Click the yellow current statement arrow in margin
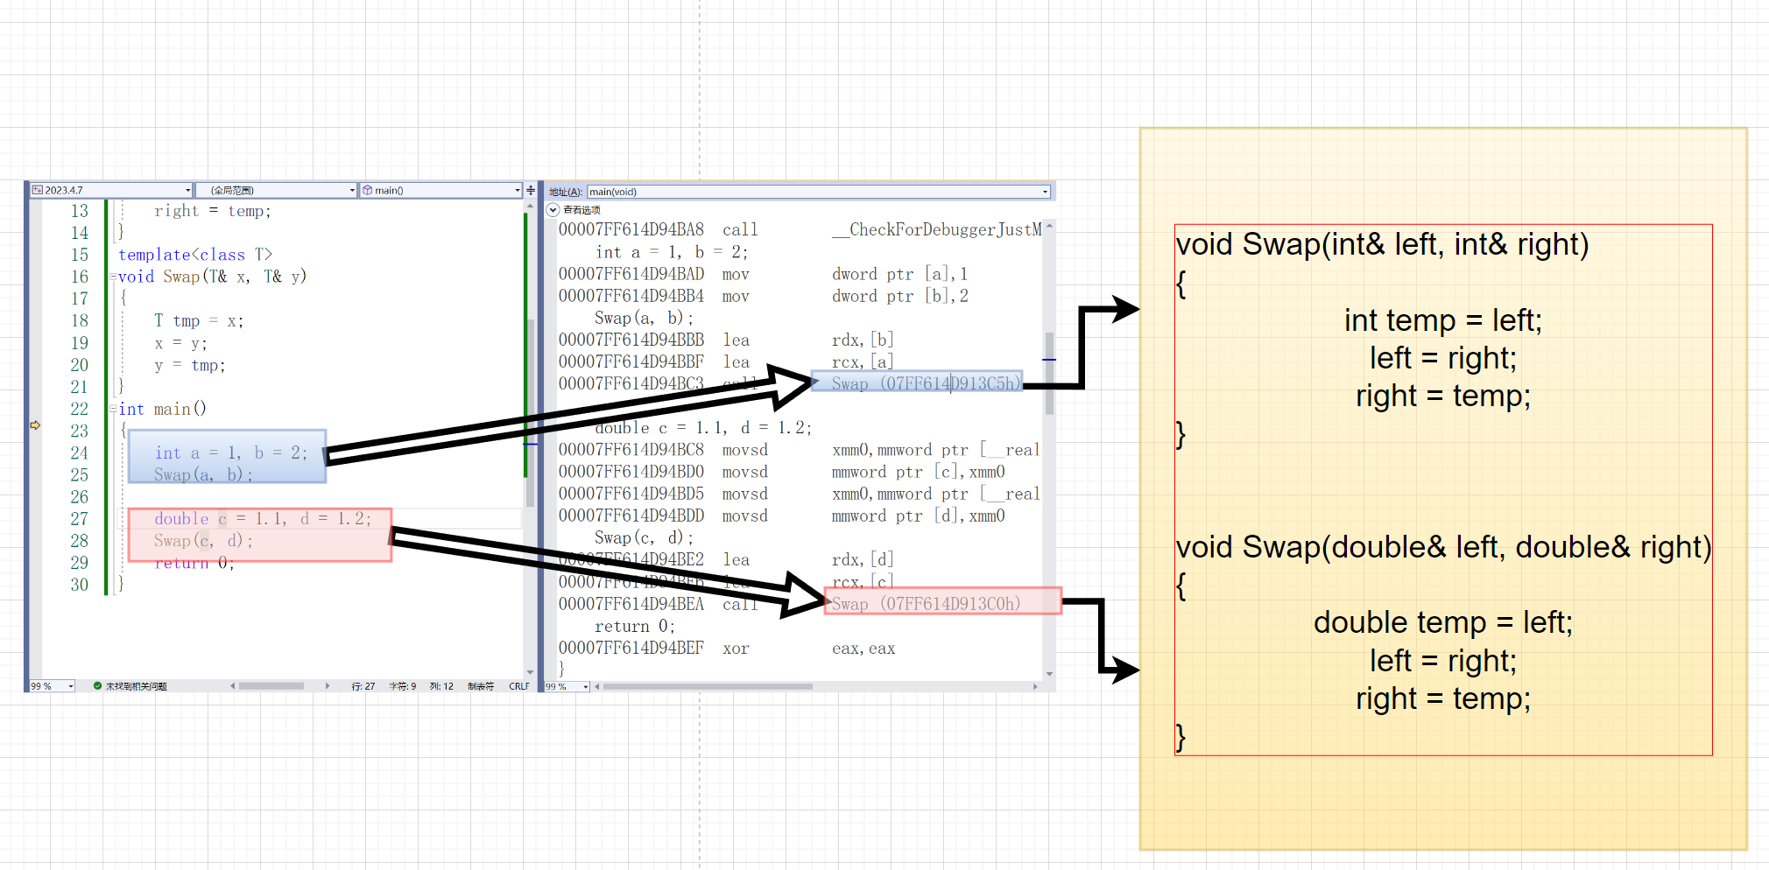Viewport: 1769px width, 870px height. (x=35, y=425)
